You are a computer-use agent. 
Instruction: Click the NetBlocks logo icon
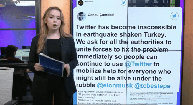(81, 3)
